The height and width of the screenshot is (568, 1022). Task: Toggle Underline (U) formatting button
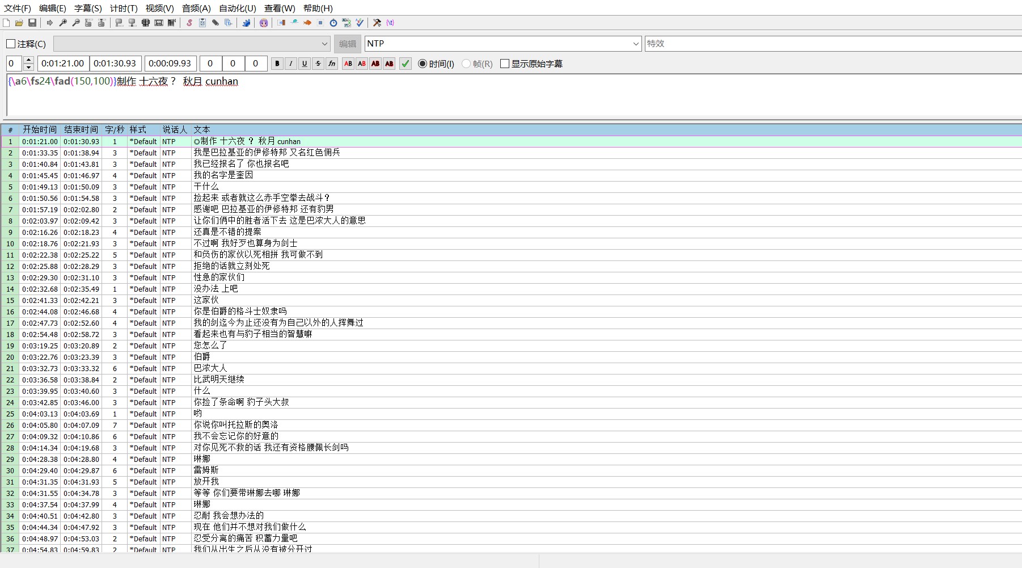(305, 64)
